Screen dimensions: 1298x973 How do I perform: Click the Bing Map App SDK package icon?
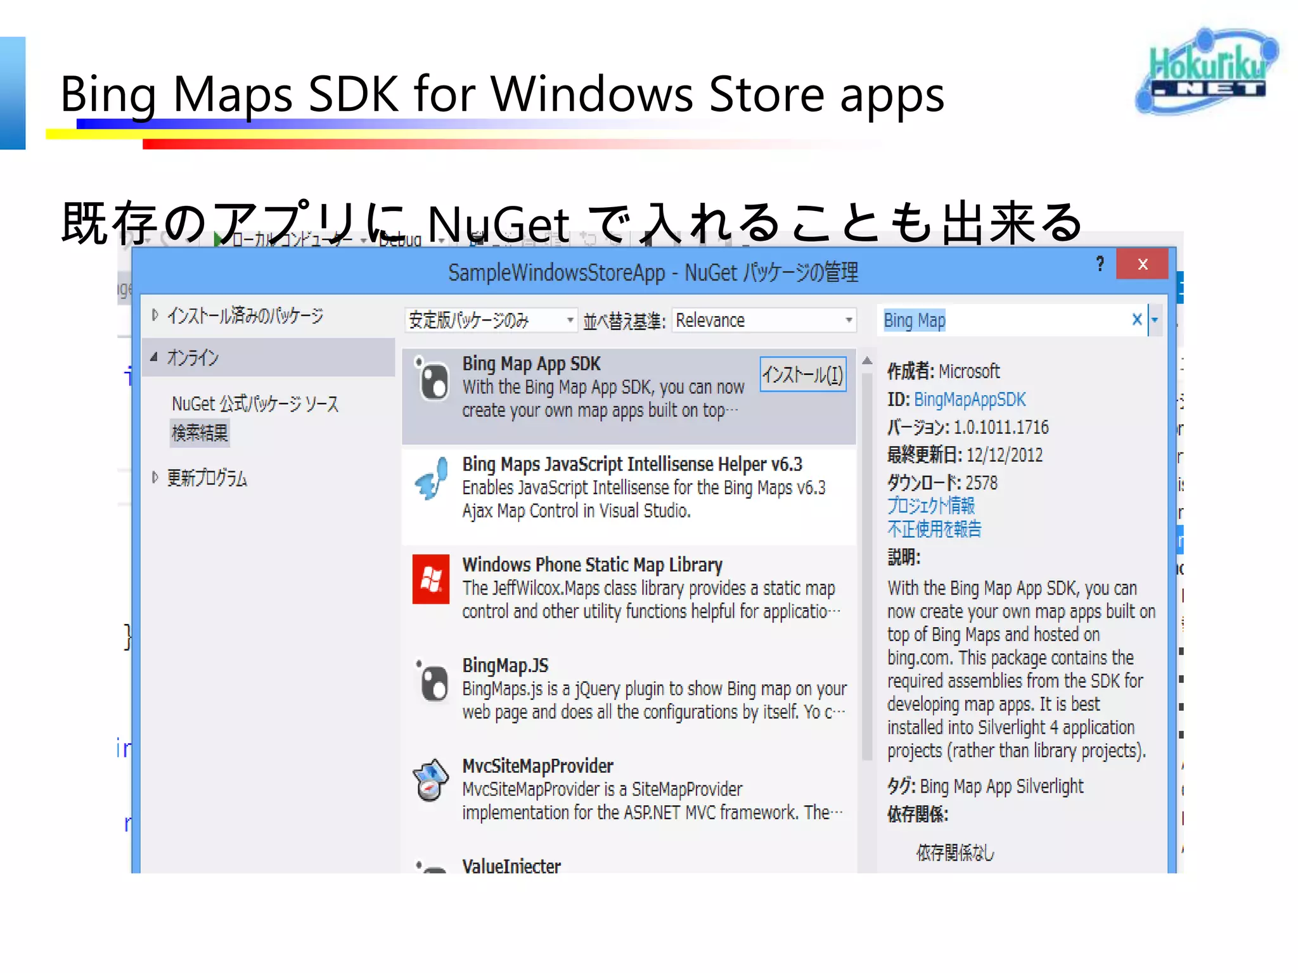pyautogui.click(x=432, y=379)
